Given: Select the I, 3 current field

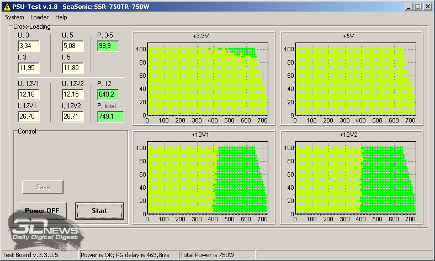Looking at the screenshot, I should [x=28, y=68].
